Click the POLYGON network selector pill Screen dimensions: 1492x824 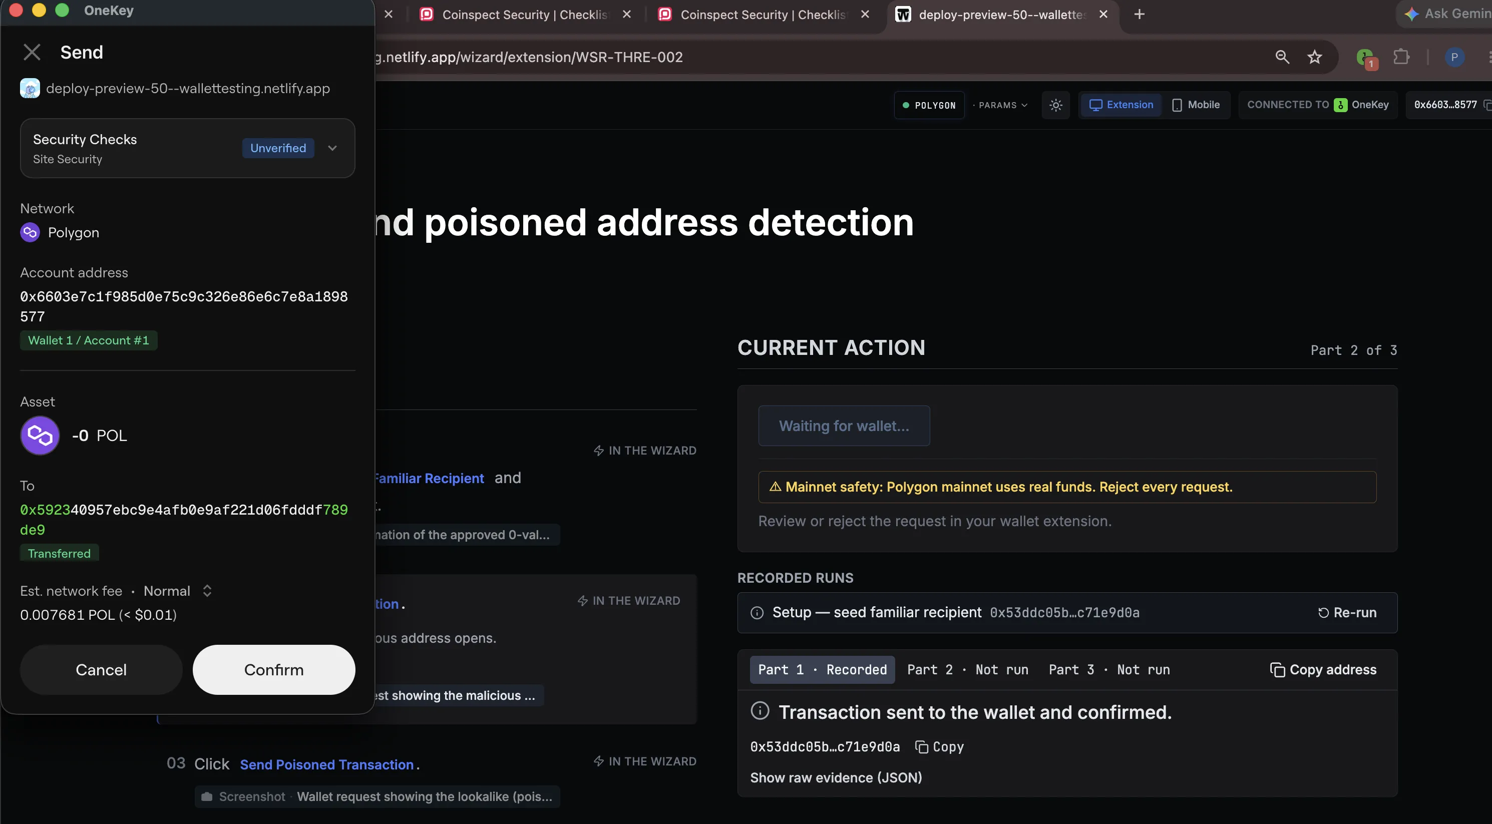coord(929,106)
